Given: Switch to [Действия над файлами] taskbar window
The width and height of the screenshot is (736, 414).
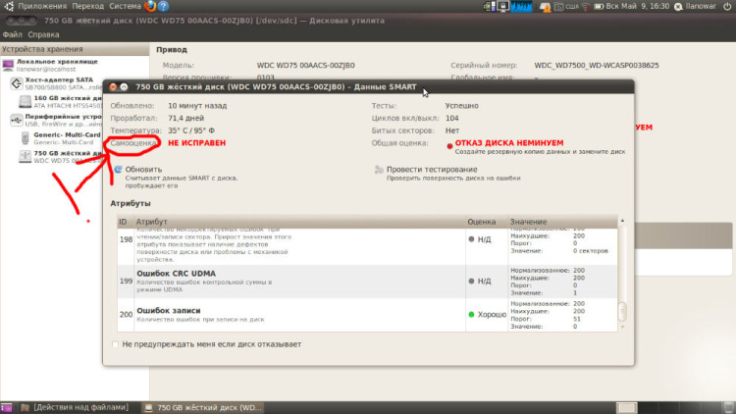Looking at the screenshot, I should (76, 407).
